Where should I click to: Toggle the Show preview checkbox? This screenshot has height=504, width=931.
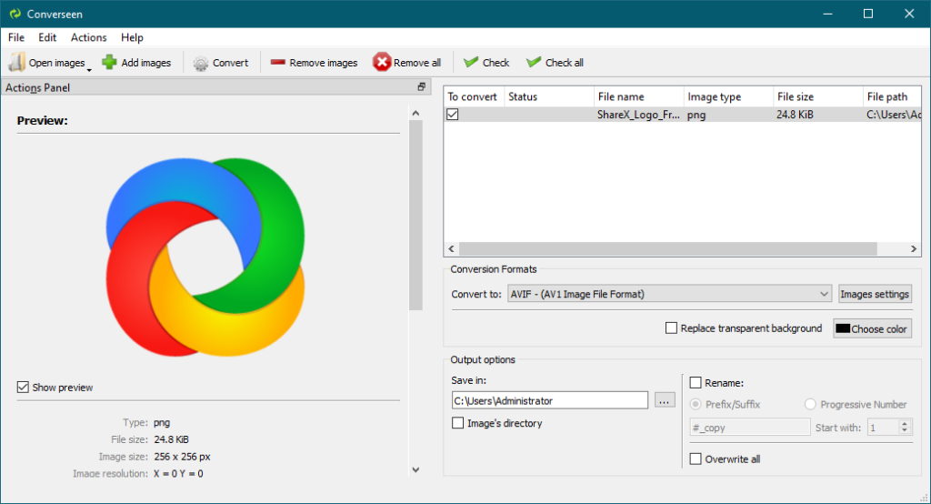23,387
